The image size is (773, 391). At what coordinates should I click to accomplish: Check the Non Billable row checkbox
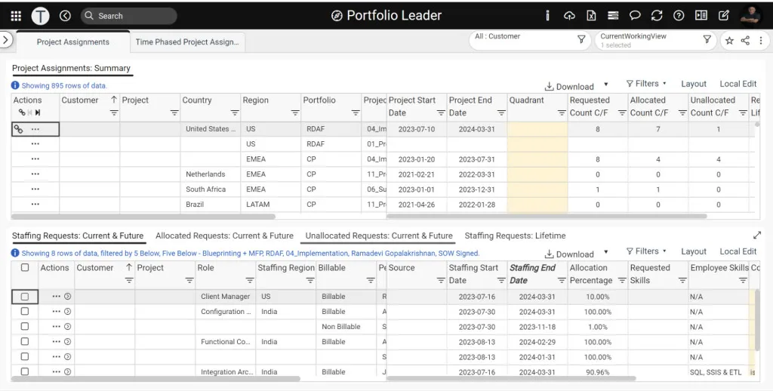[x=25, y=326]
